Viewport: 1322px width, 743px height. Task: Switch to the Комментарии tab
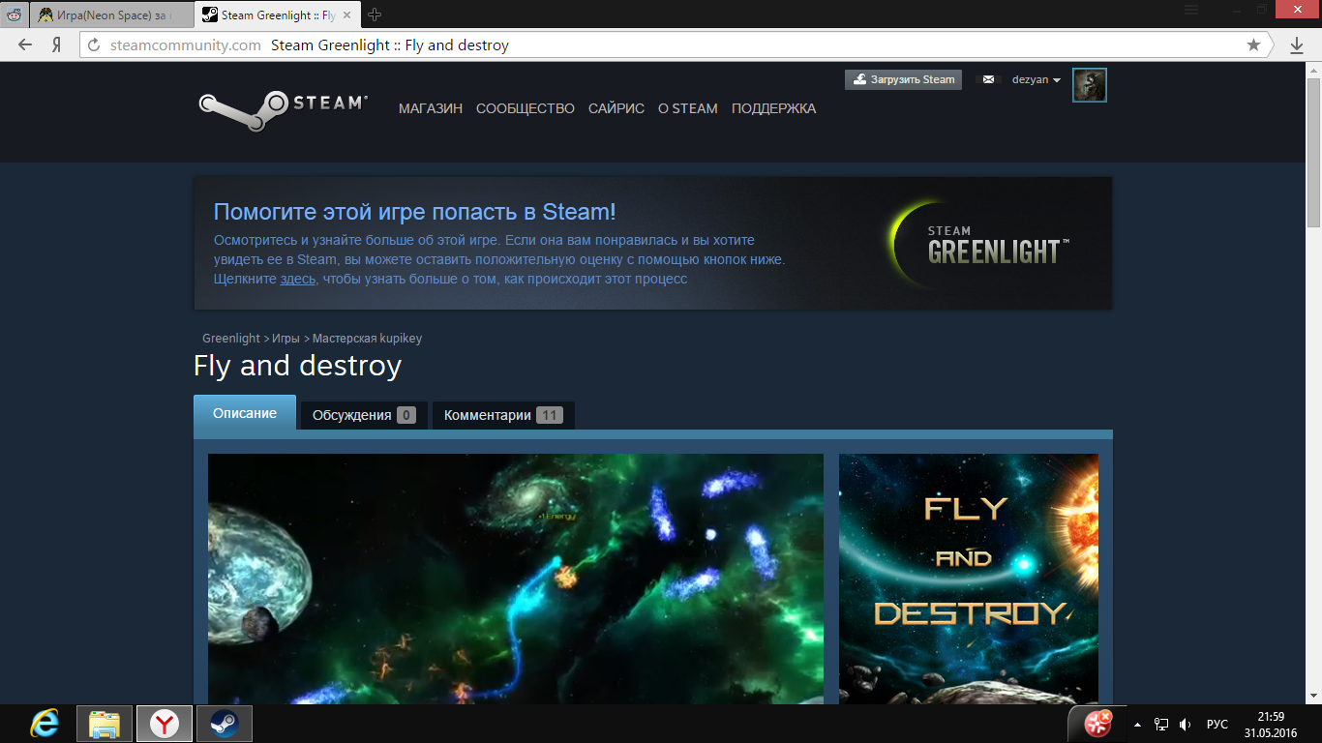pos(503,415)
